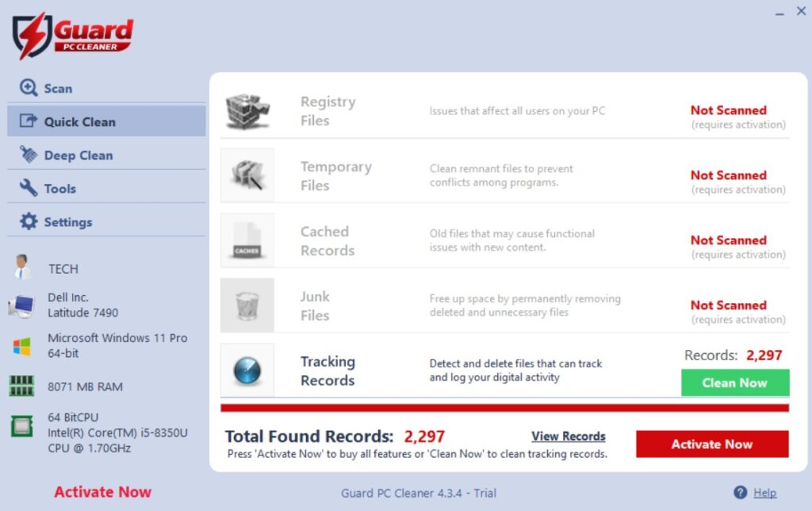Image resolution: width=812 pixels, height=511 pixels.
Task: Click the Tracking Records radar icon
Action: click(x=247, y=371)
